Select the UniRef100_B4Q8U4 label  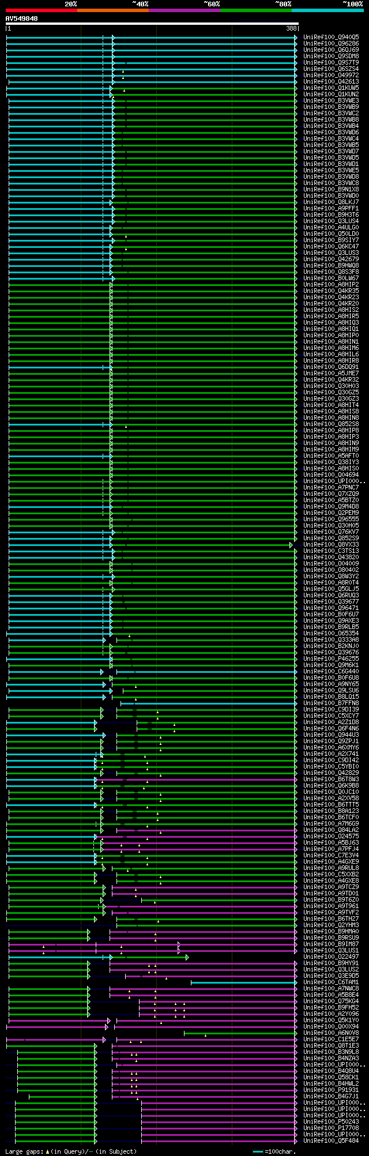331,1071
